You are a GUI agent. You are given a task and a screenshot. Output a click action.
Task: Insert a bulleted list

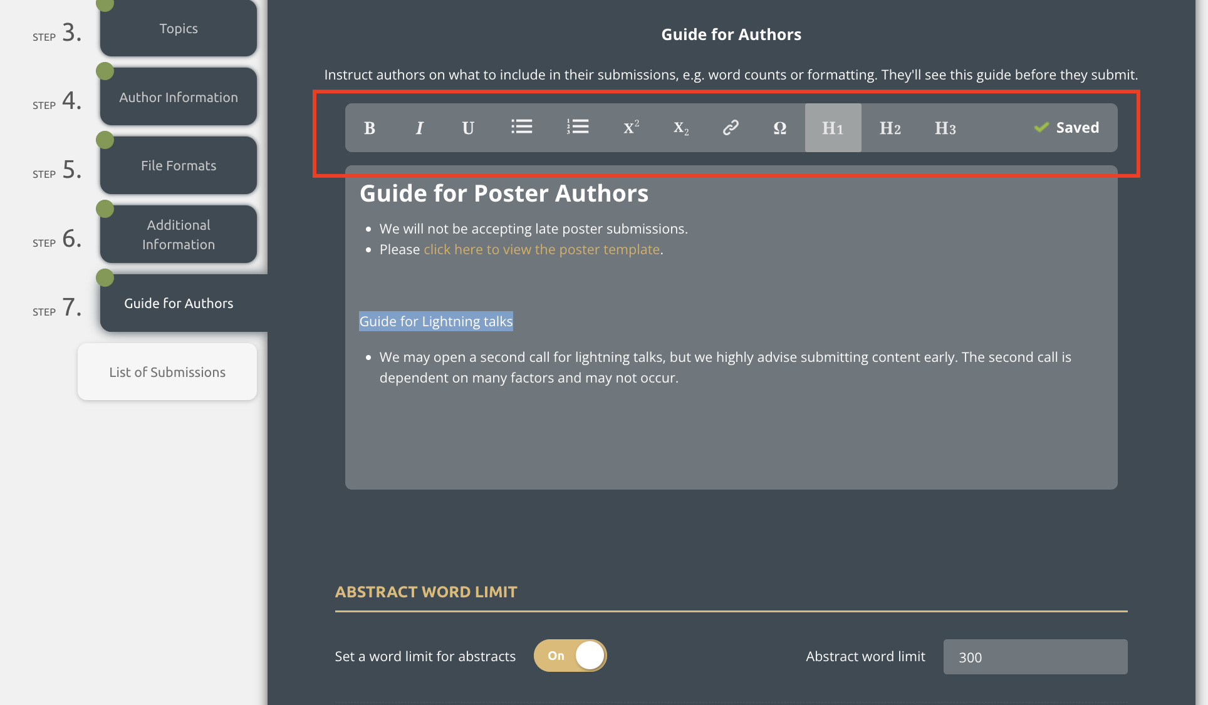tap(522, 127)
